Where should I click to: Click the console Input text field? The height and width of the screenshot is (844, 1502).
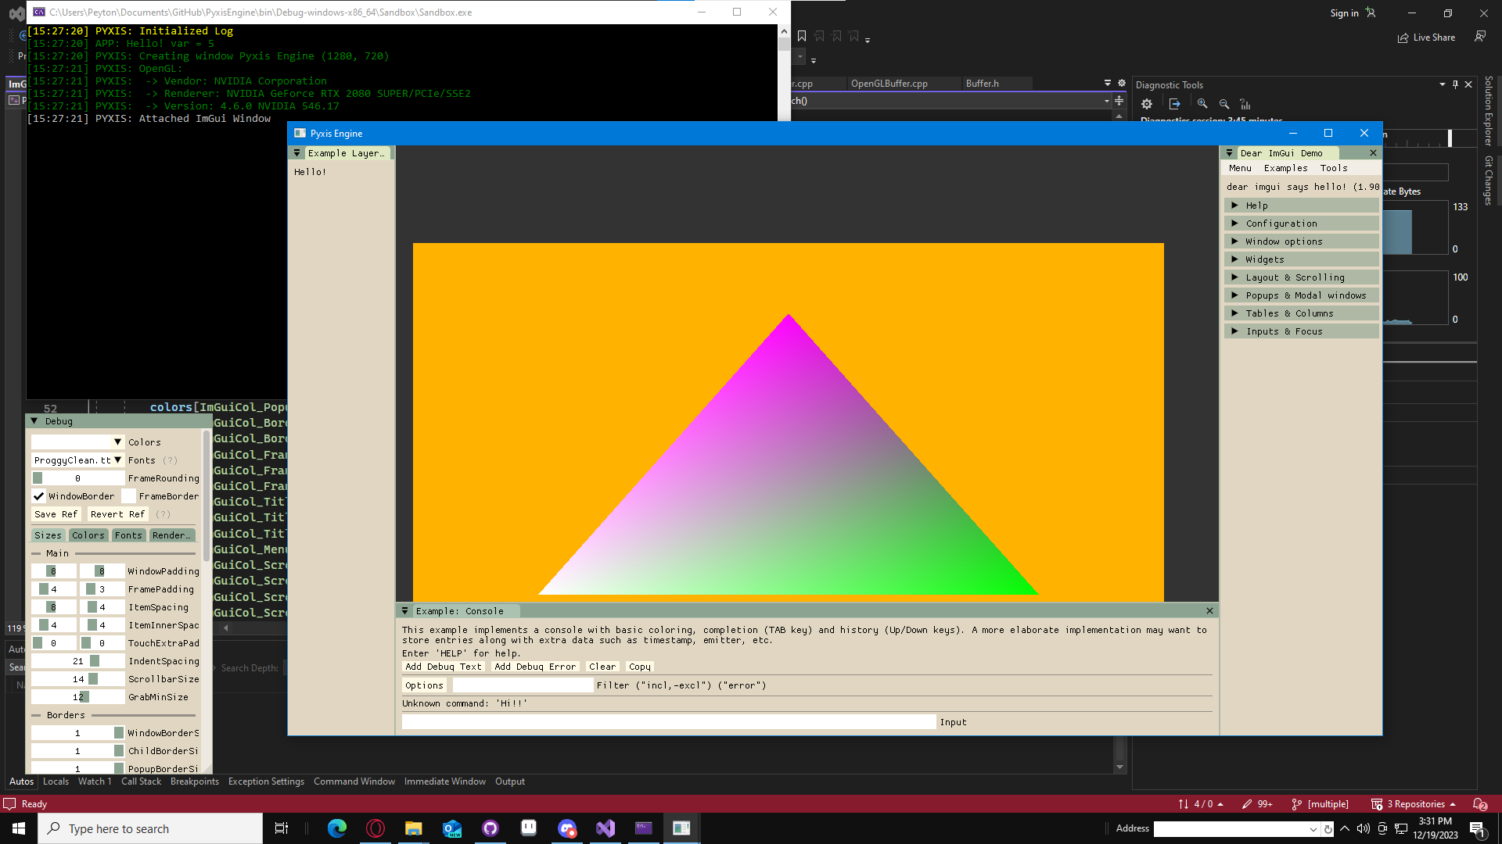point(669,722)
